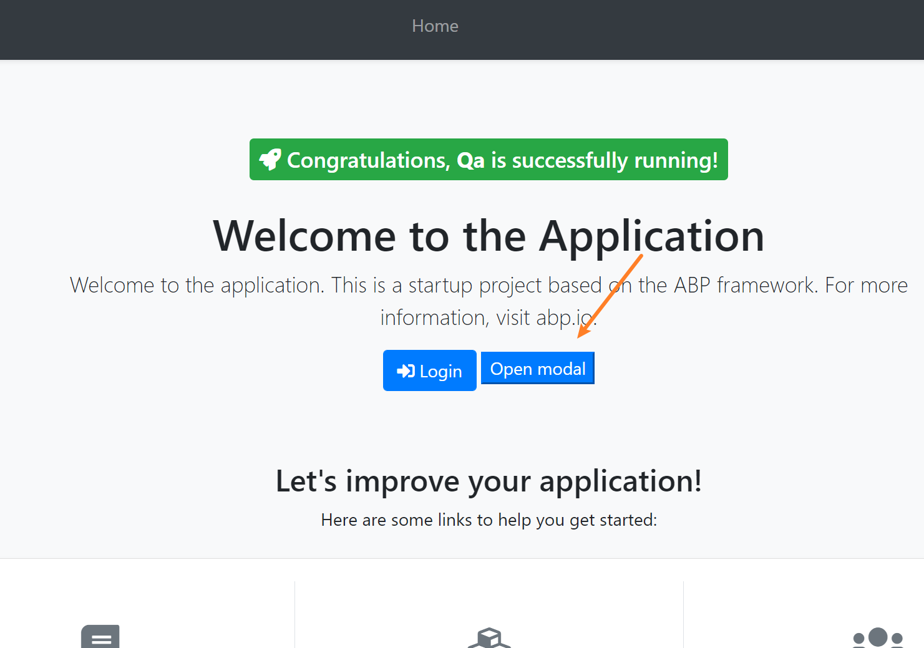Click the rocket icon in green banner
The height and width of the screenshot is (648, 924).
[x=270, y=160]
